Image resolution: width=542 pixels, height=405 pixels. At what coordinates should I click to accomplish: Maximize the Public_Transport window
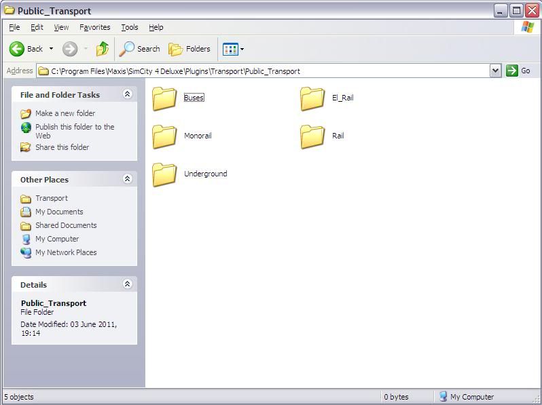tap(516, 11)
